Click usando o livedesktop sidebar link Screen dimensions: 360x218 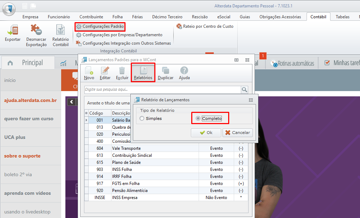pyautogui.click(x=27, y=212)
